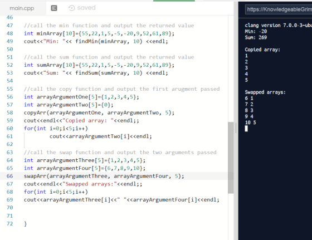Click the line printing arrayArgumentThree and arrayArgumentFour

(x=121, y=200)
